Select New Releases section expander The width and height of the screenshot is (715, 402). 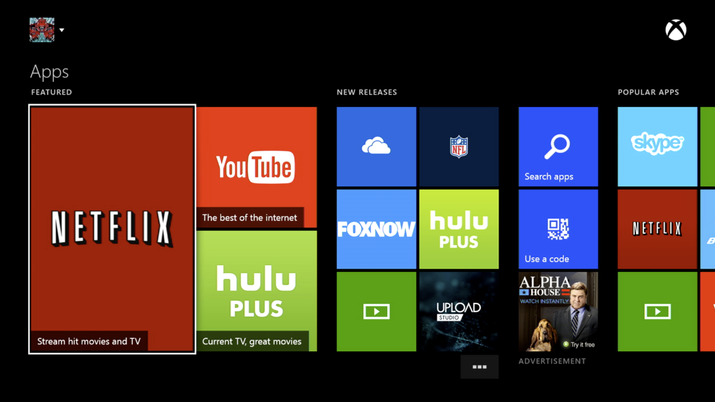tap(480, 367)
